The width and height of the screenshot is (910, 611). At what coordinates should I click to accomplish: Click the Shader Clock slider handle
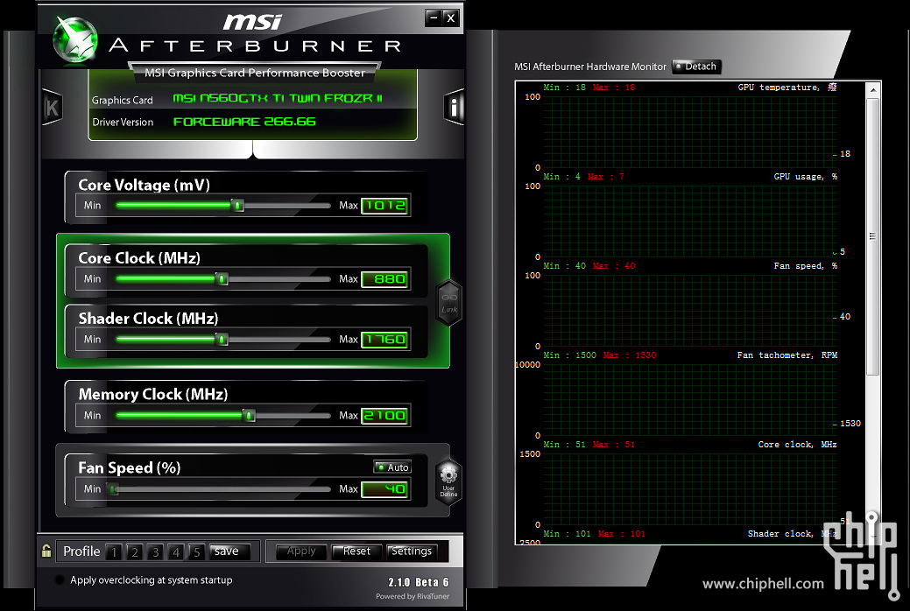coord(222,340)
